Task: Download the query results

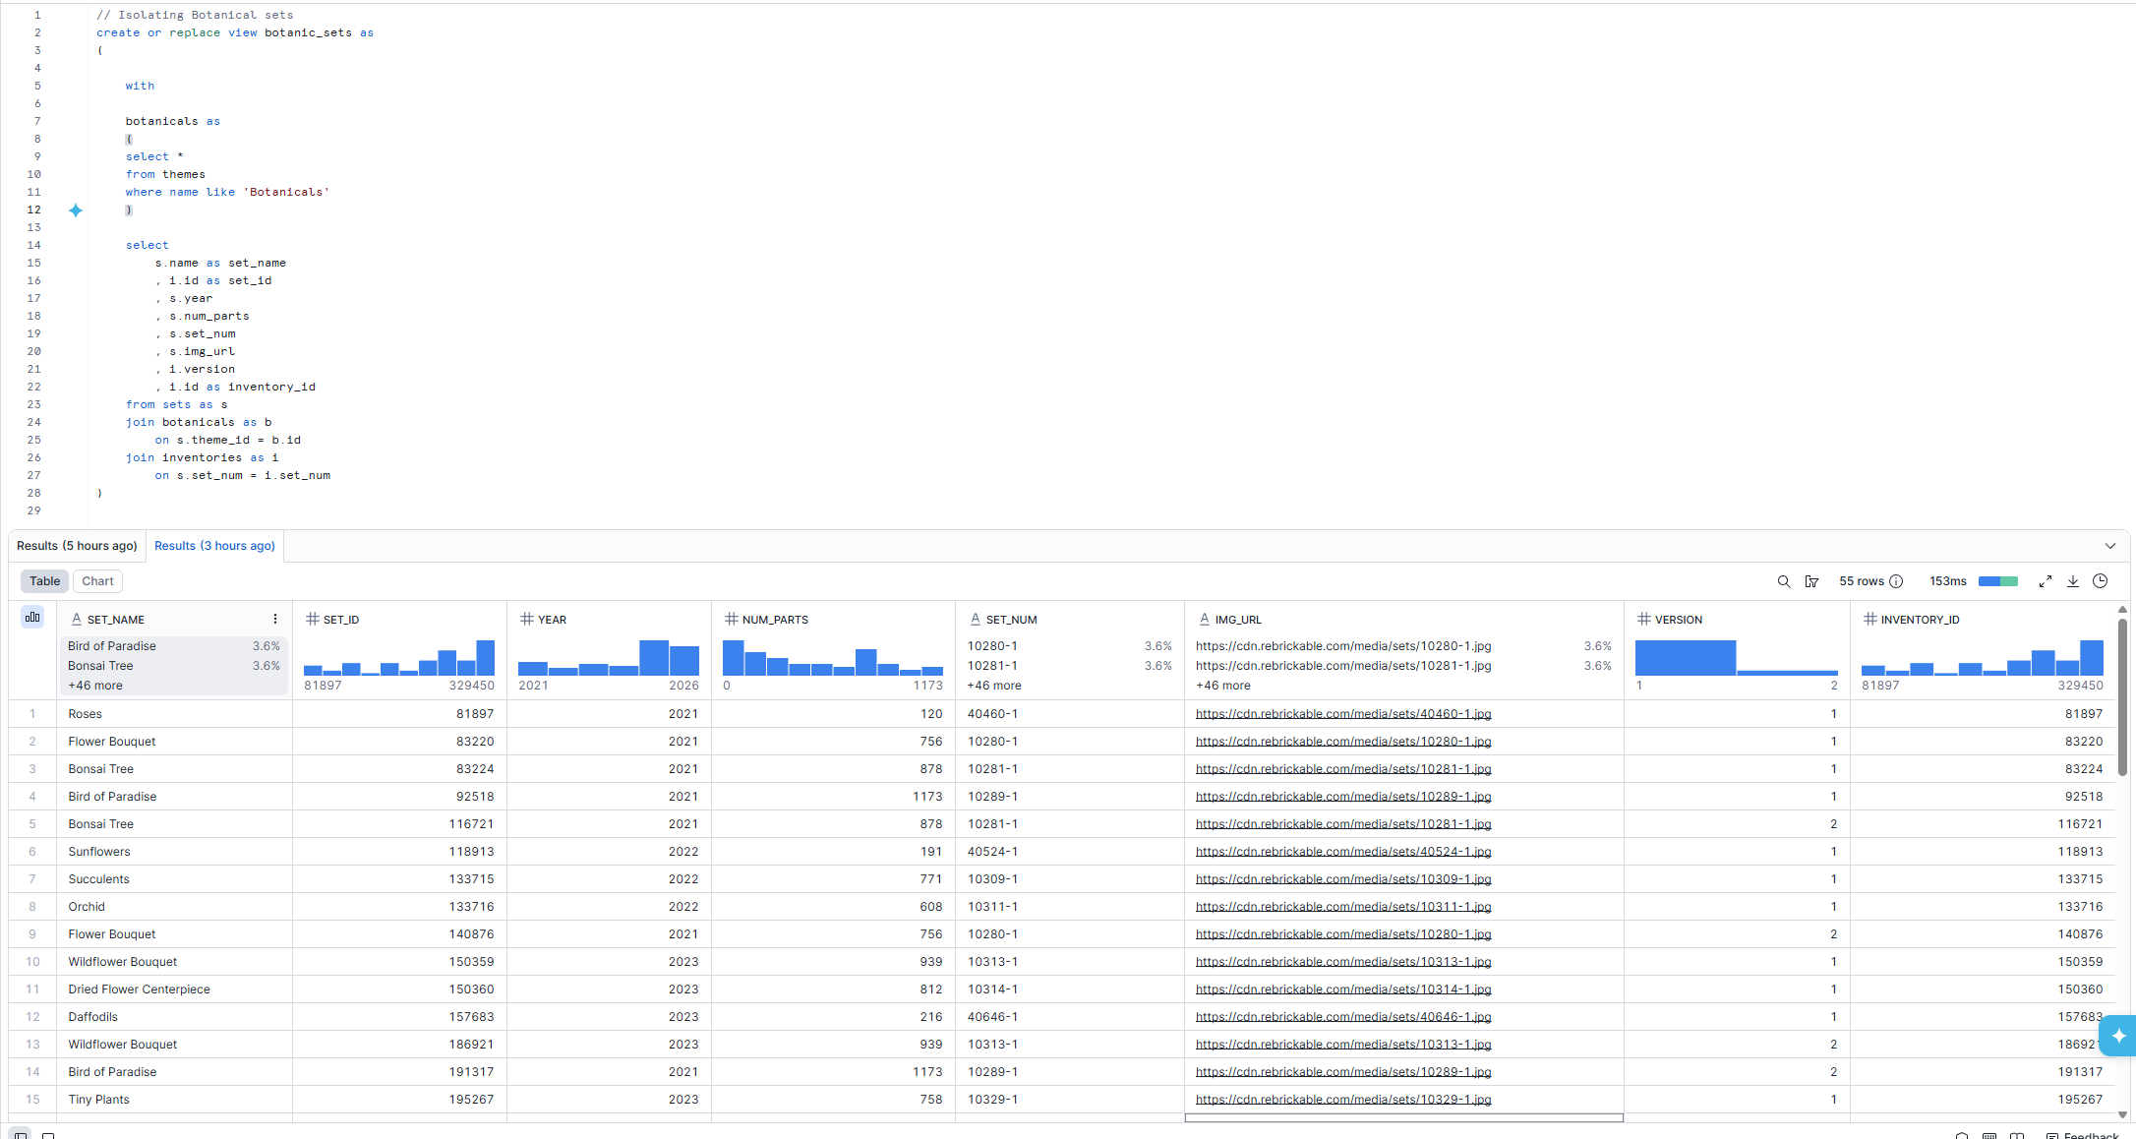Action: click(x=2073, y=581)
